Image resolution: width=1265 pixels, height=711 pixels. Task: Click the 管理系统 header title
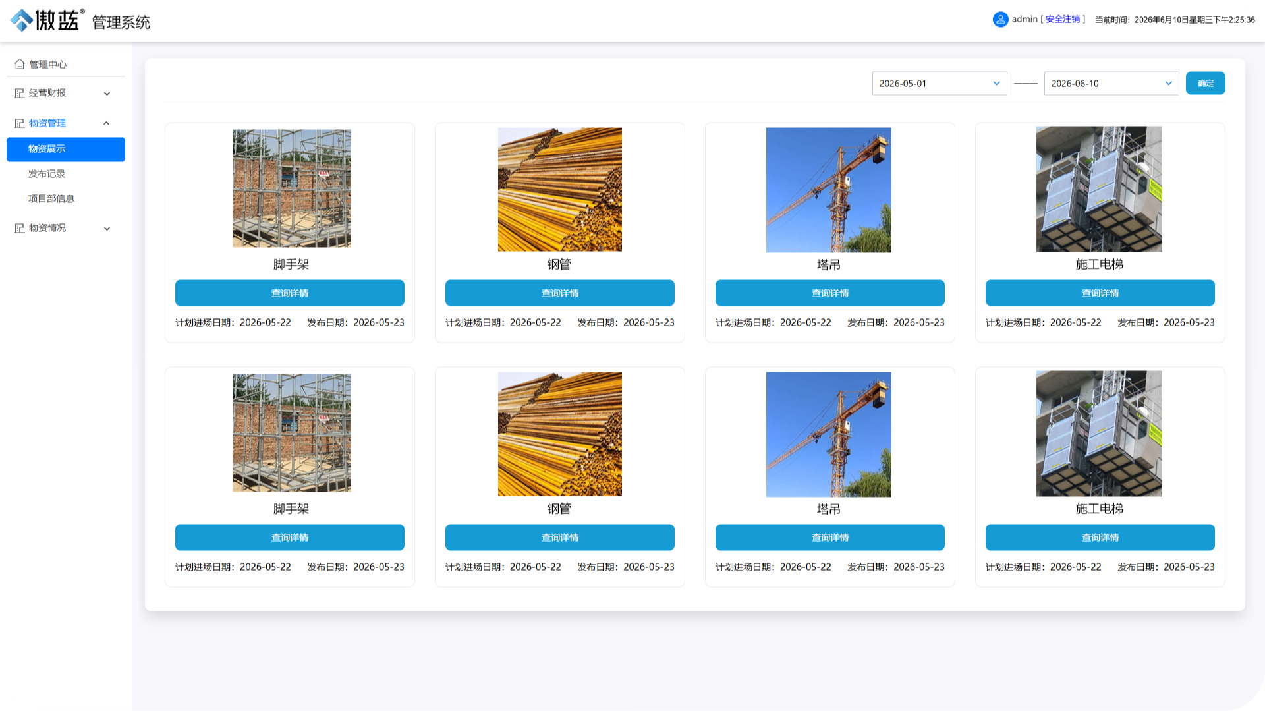[x=121, y=22]
